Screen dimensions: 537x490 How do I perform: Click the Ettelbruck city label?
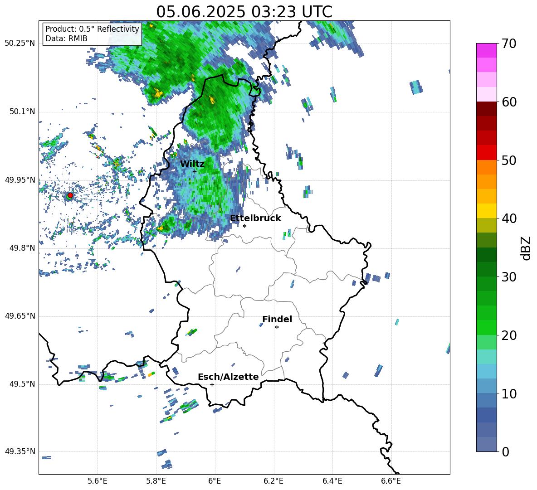[255, 218]
